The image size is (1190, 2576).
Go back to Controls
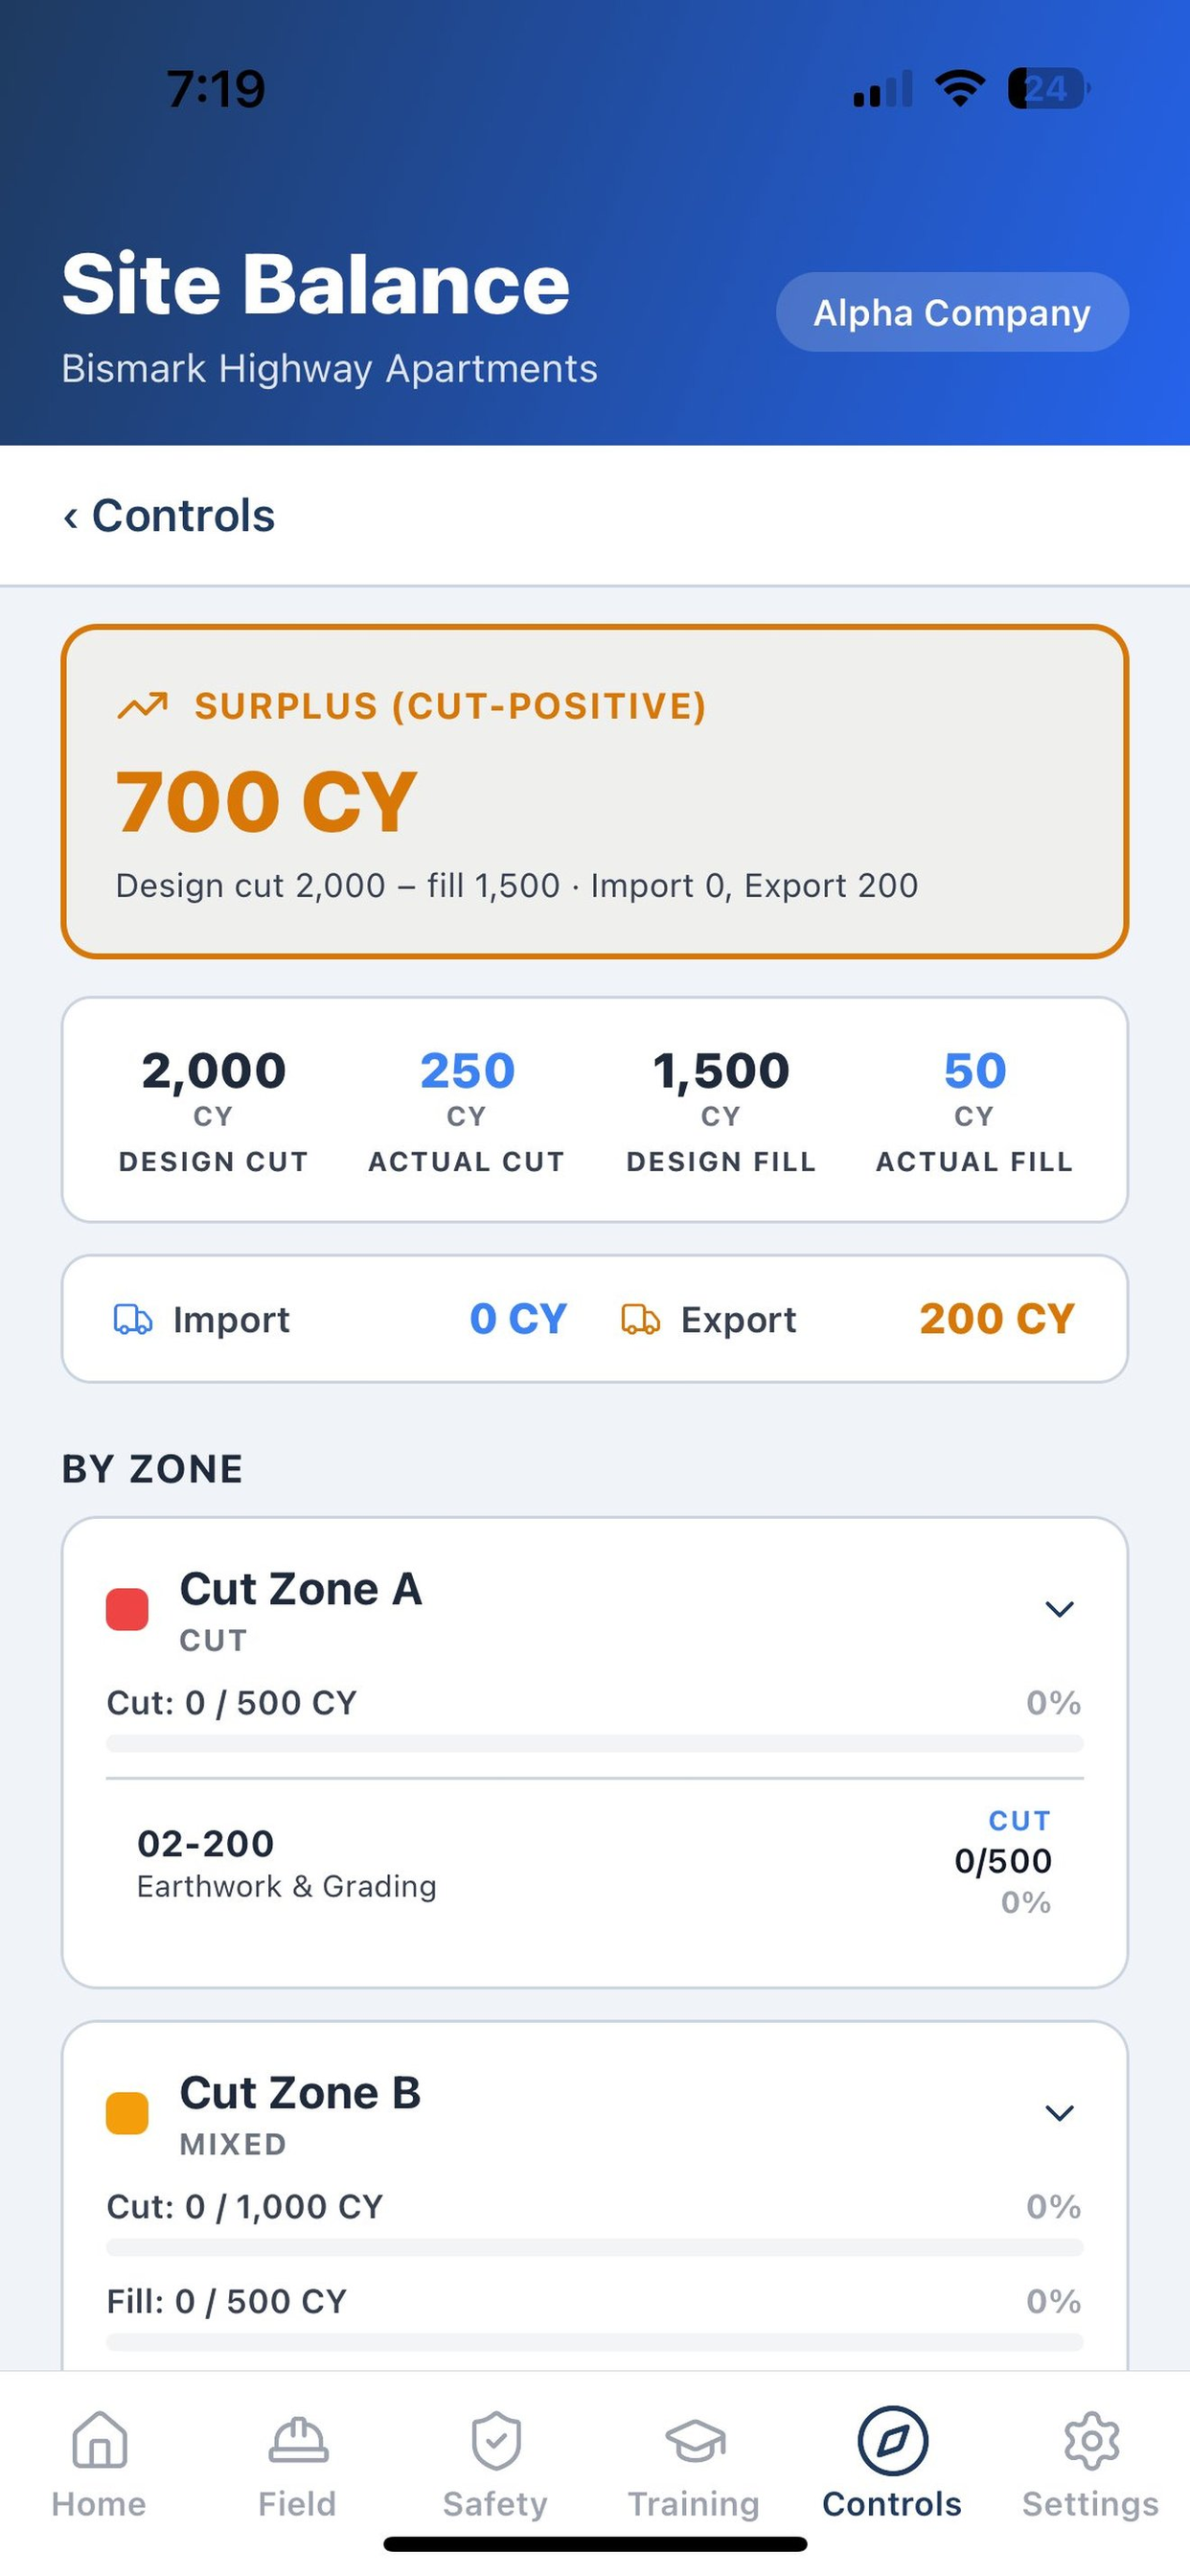[x=169, y=516]
